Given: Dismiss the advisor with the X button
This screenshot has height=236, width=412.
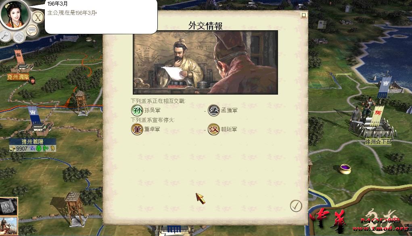Looking at the screenshot, I should (x=38, y=18).
